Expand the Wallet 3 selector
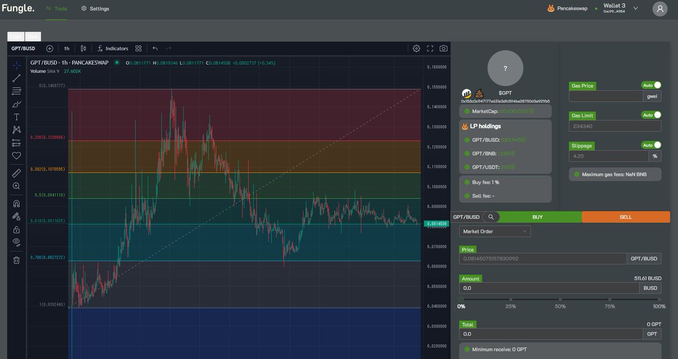The height and width of the screenshot is (359, 678). pos(621,8)
